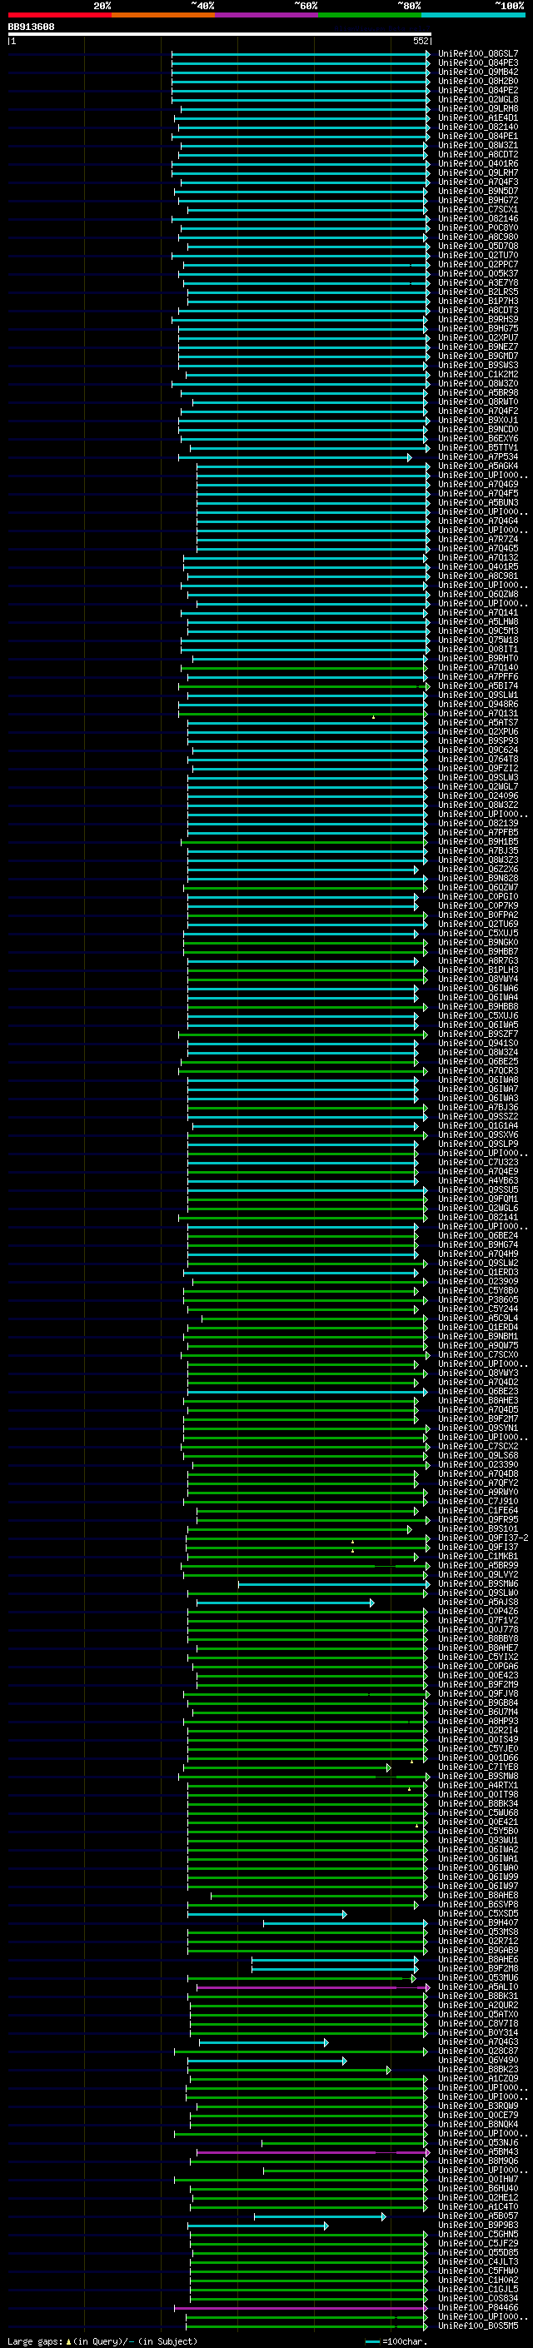Viewport: 533px width, 2348px height.
Task: Open hit UniRef100_Q8H2B0
Action: tap(478, 81)
